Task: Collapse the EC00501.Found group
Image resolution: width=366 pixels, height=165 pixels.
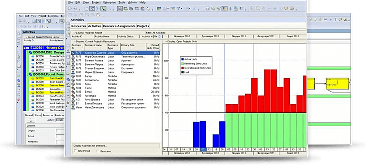Action: click(x=27, y=75)
